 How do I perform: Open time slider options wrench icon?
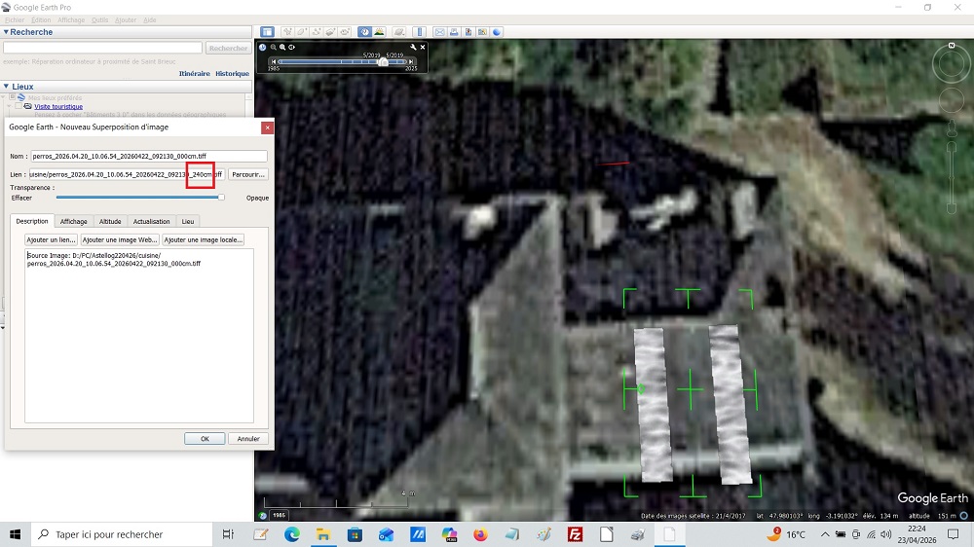pos(413,47)
